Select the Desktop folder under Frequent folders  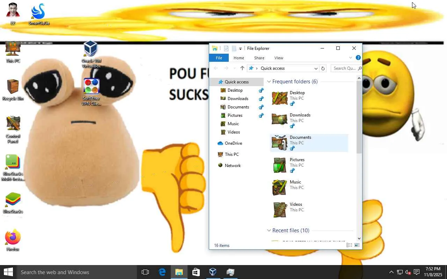point(309,98)
